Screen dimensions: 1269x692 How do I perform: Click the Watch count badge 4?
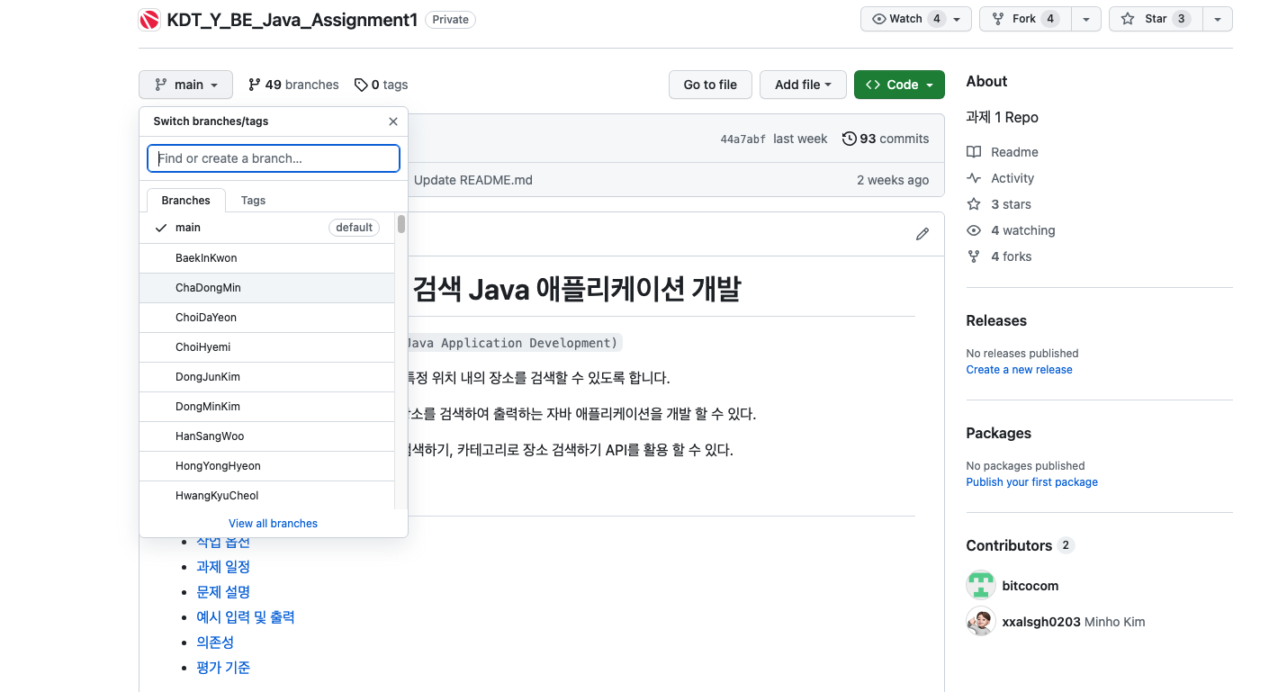click(937, 19)
